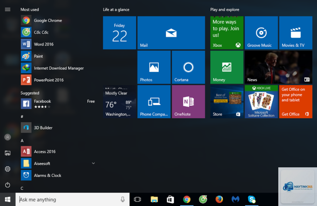Switch to Chrome on the taskbar
Image resolution: width=317 pixels, height=206 pixels.
[187, 200]
